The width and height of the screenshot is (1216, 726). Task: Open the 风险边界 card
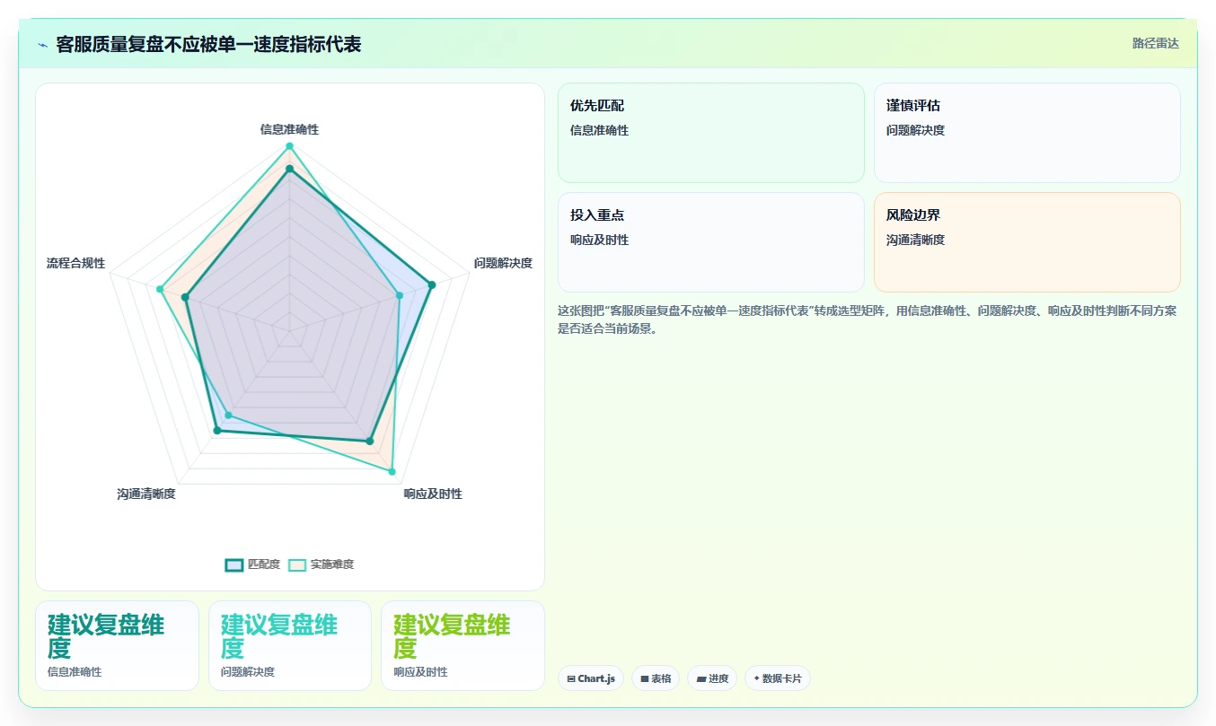click(x=1027, y=242)
